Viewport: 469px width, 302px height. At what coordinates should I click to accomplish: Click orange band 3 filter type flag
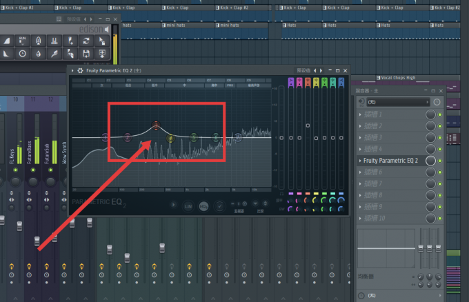(x=308, y=82)
